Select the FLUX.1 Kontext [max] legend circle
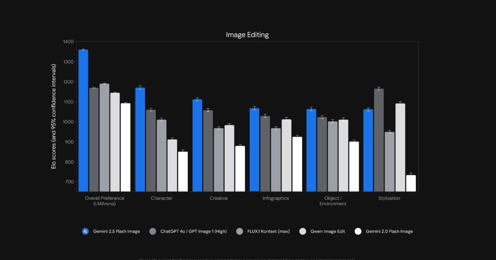 [x=240, y=232]
